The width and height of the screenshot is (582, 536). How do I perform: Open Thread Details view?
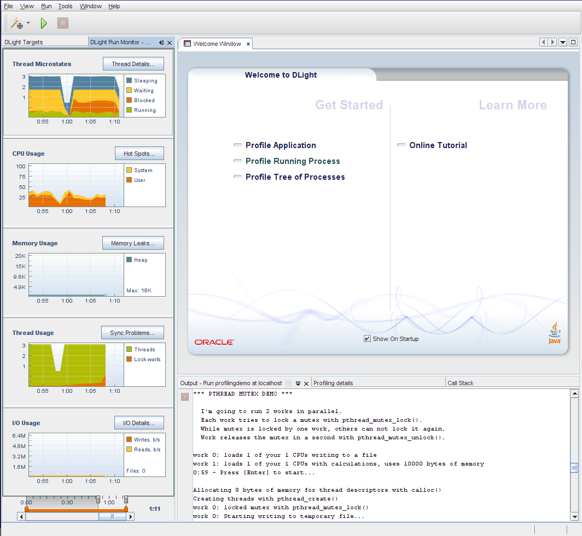click(x=133, y=64)
